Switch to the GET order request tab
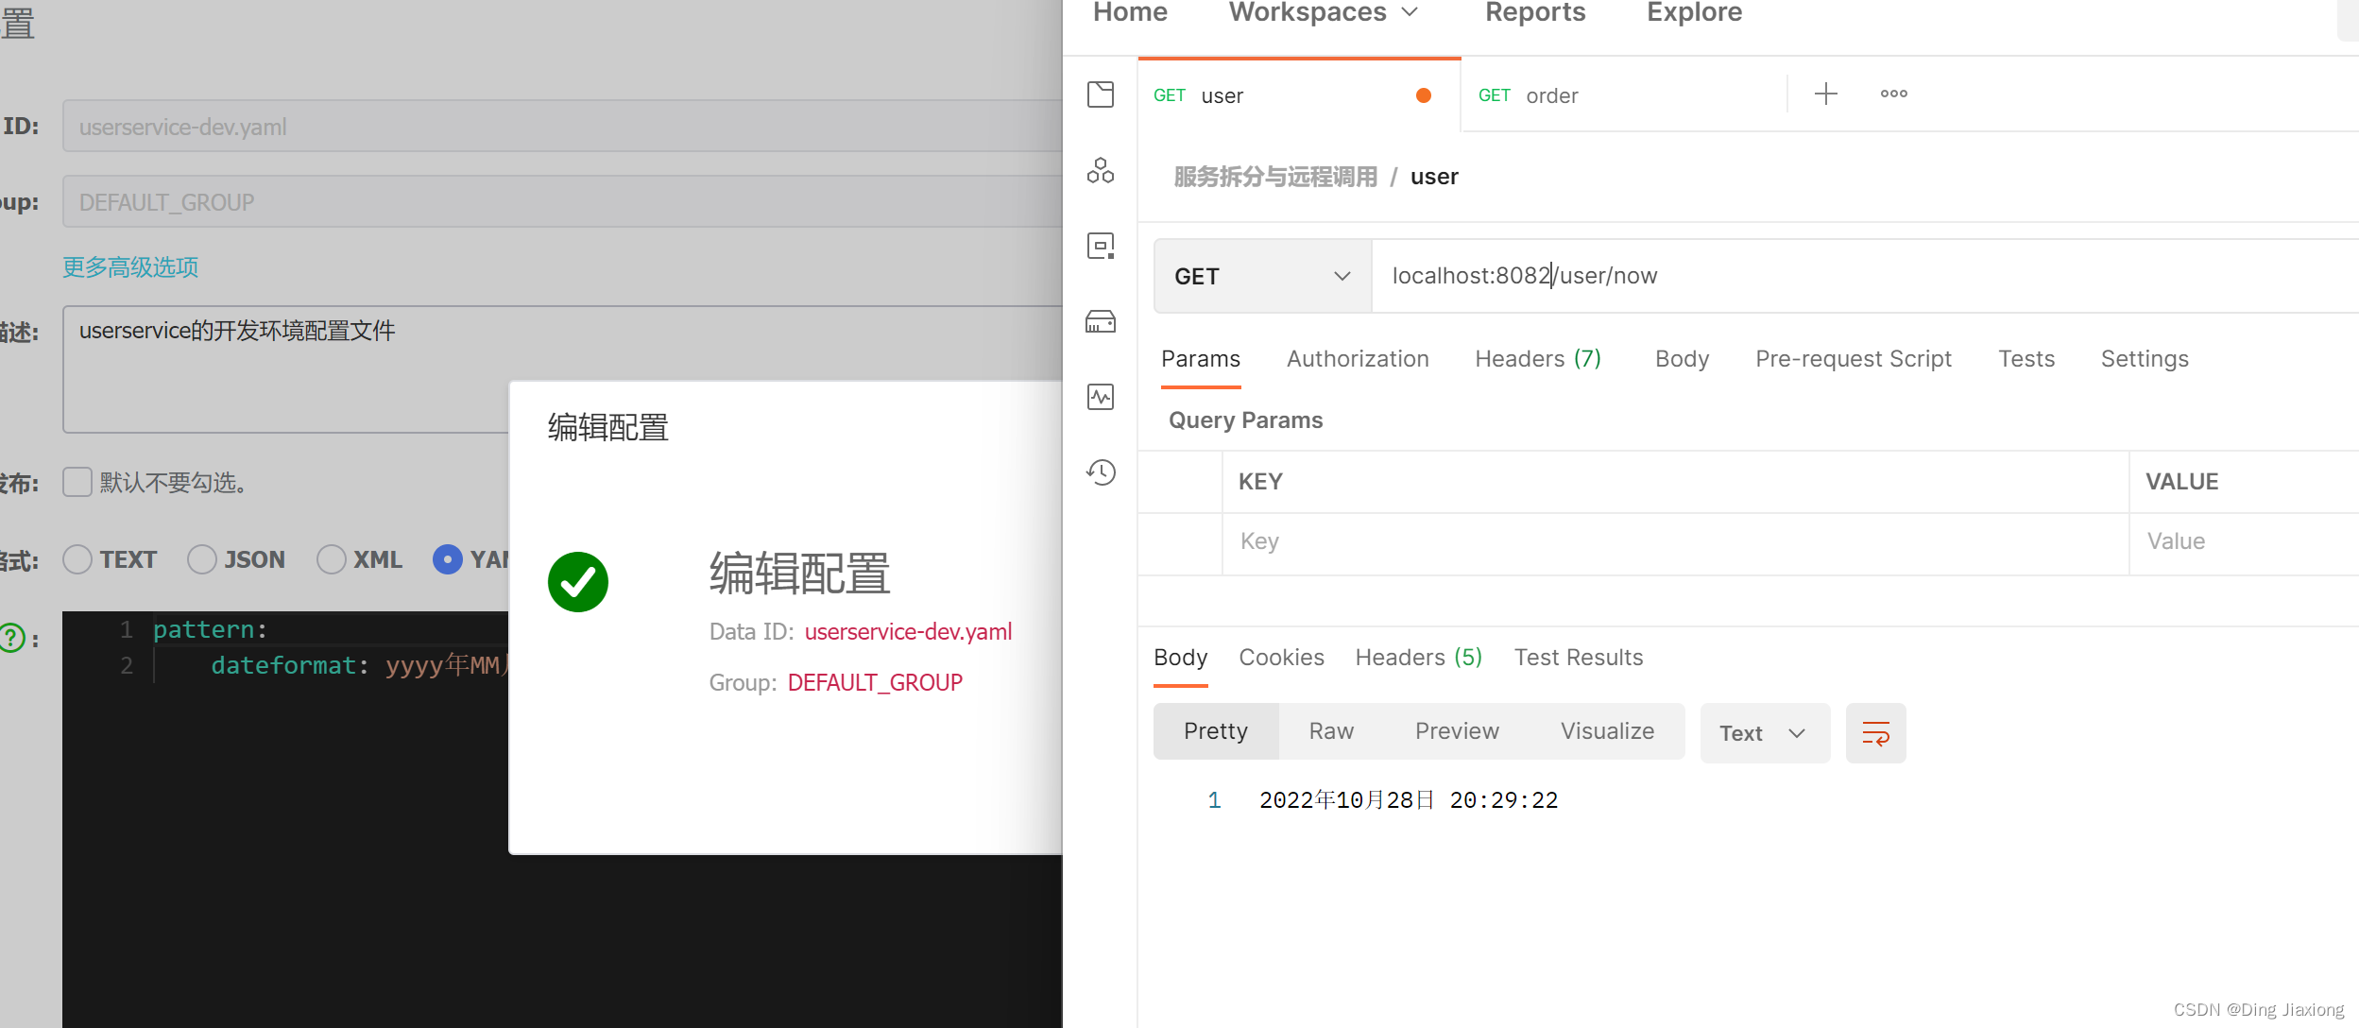2359x1028 pixels. [x=1623, y=95]
